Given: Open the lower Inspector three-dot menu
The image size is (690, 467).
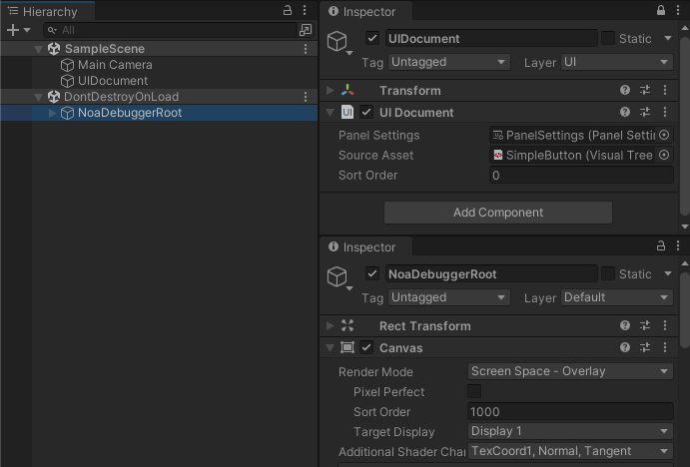Looking at the screenshot, I should point(678,245).
